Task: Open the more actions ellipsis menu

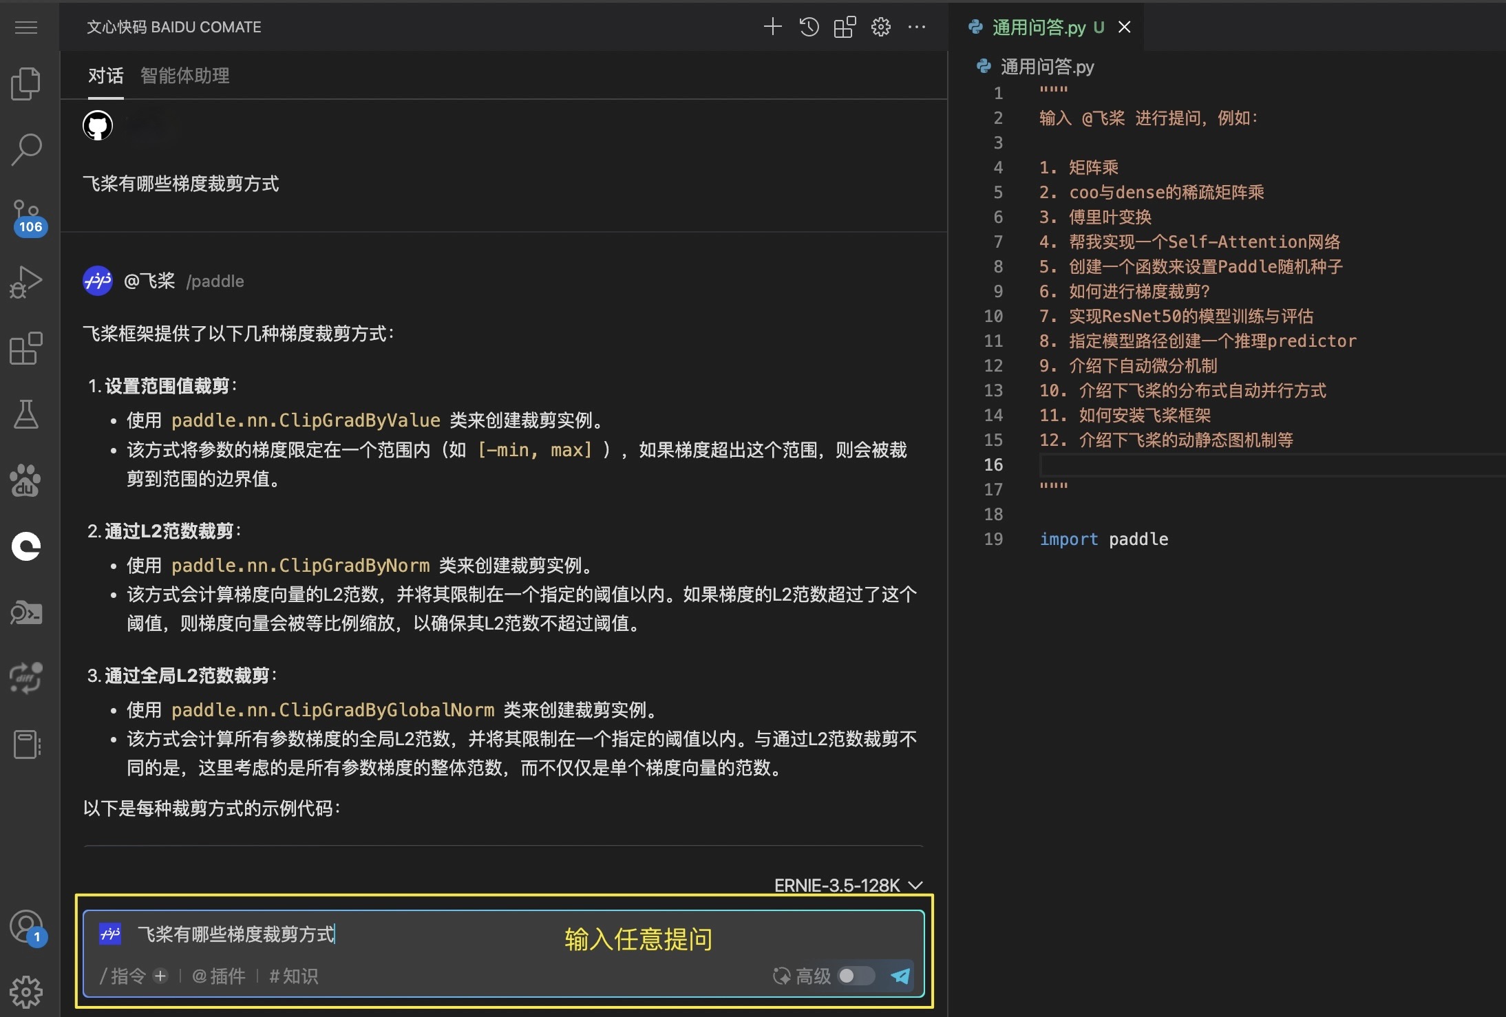Action: [x=917, y=27]
